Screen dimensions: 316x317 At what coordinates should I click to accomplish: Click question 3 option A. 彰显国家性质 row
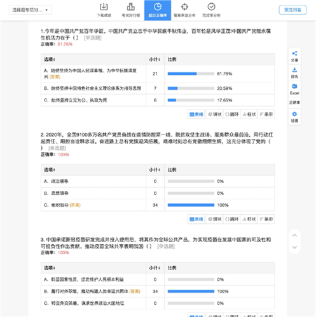tap(158, 280)
